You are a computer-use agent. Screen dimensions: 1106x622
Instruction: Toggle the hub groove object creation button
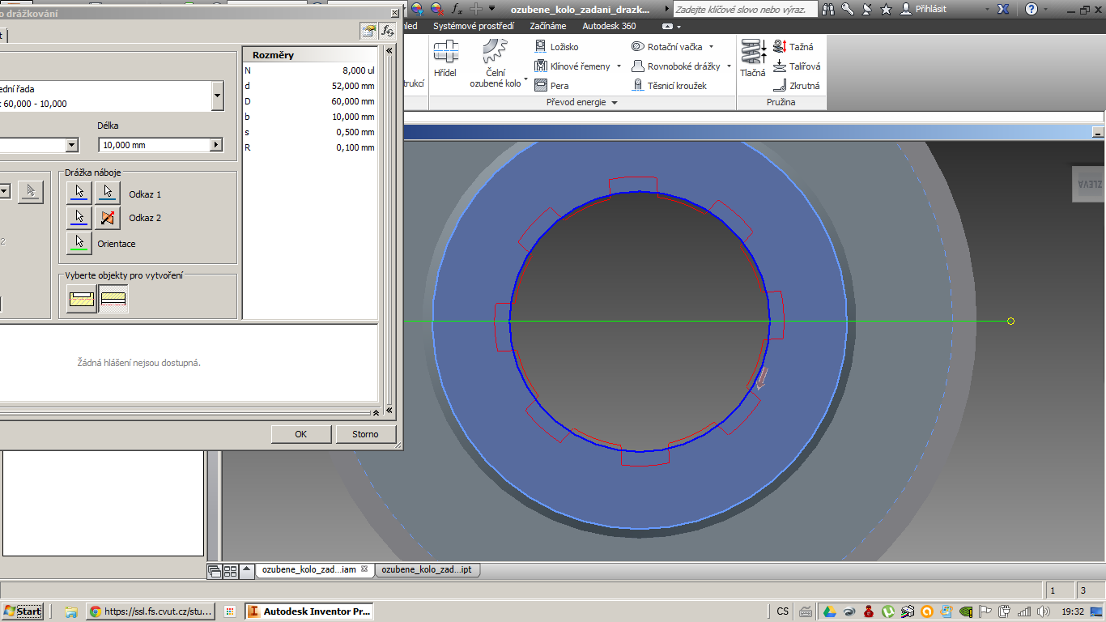tap(113, 299)
